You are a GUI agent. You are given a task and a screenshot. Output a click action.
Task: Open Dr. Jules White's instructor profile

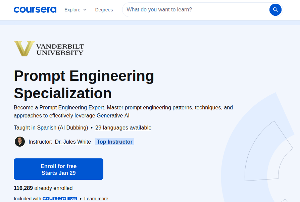click(73, 142)
